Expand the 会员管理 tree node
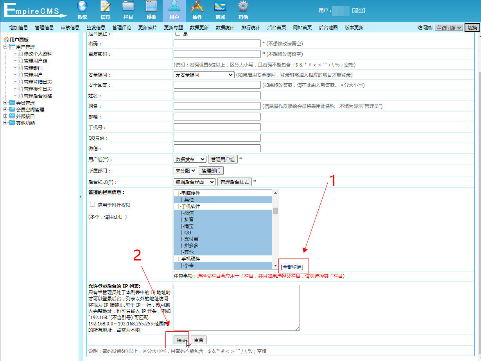The height and width of the screenshot is (361, 481). point(5,103)
